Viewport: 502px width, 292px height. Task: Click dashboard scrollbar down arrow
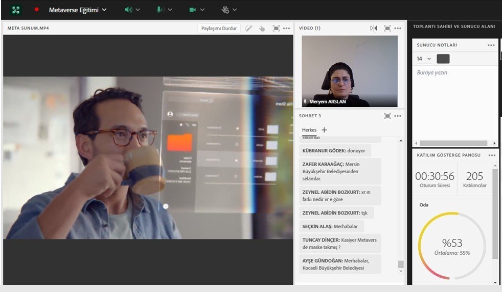(x=495, y=282)
